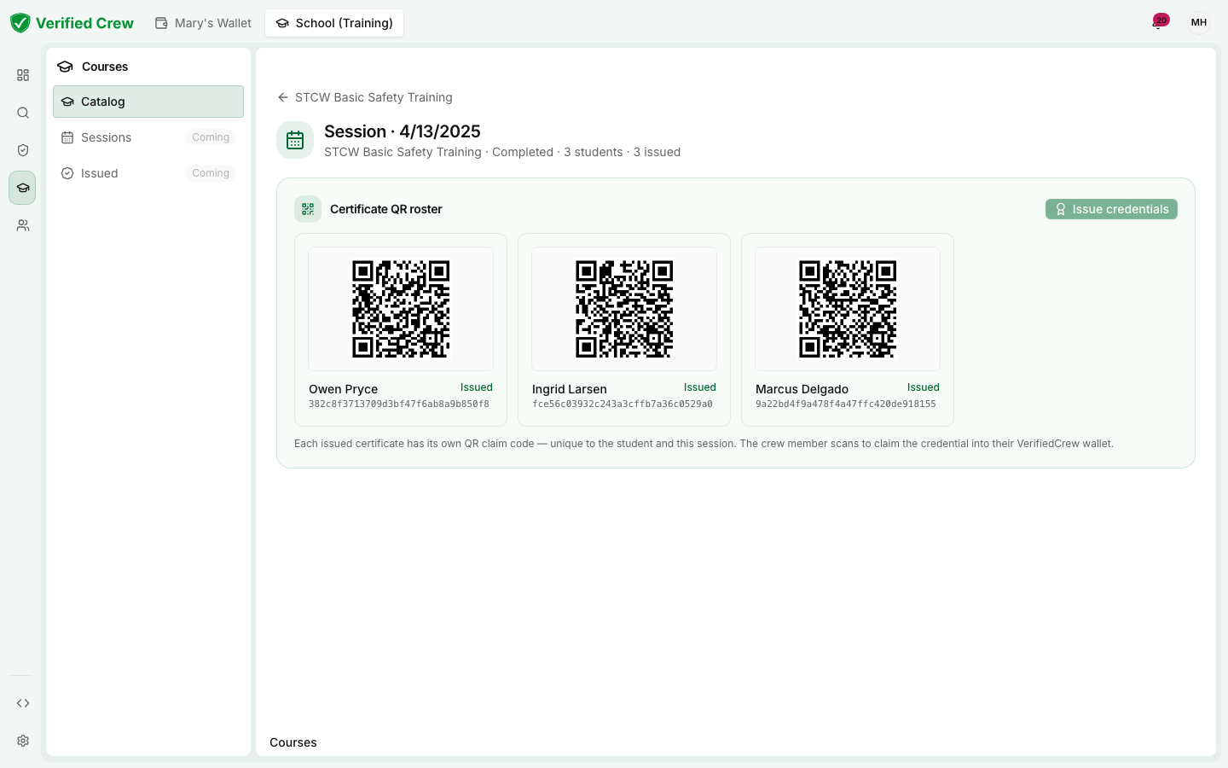
Task: Click the Verified Crew shield logo
Action: click(20, 23)
